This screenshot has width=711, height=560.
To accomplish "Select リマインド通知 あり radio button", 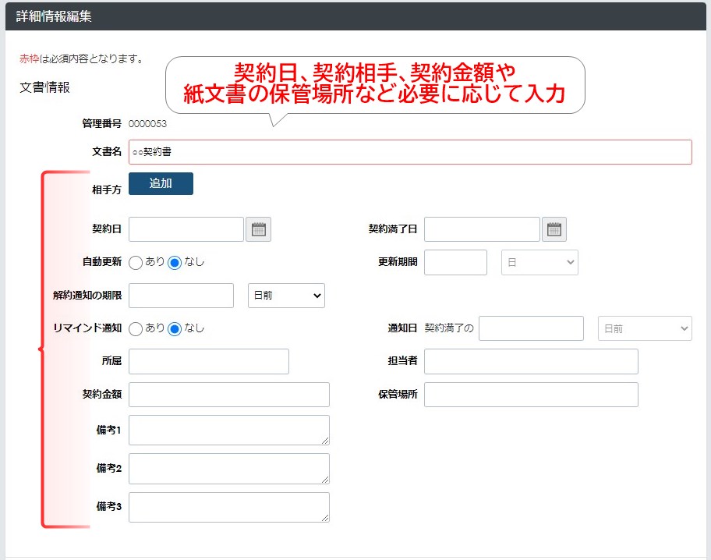I will pyautogui.click(x=136, y=328).
